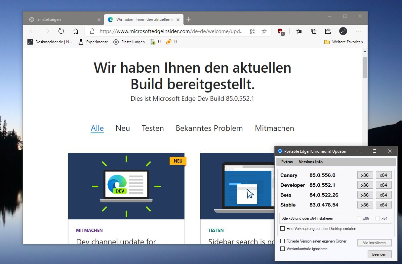Viewport: 402px width, 264px height.
Task: Tick the 'Versionskontrolle ignorieren' checkbox
Action: (x=282, y=248)
